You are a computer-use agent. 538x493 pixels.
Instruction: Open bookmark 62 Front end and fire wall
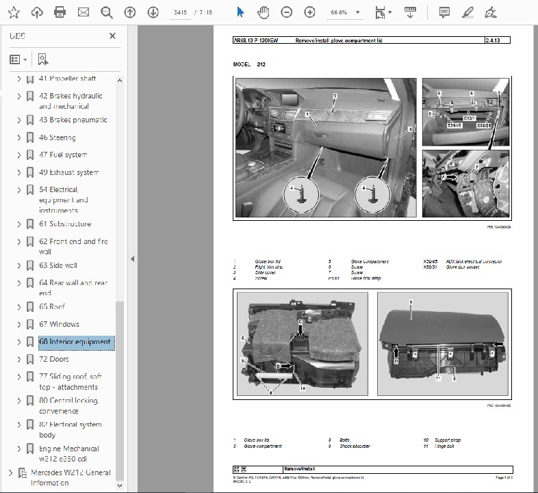pyautogui.click(x=73, y=246)
